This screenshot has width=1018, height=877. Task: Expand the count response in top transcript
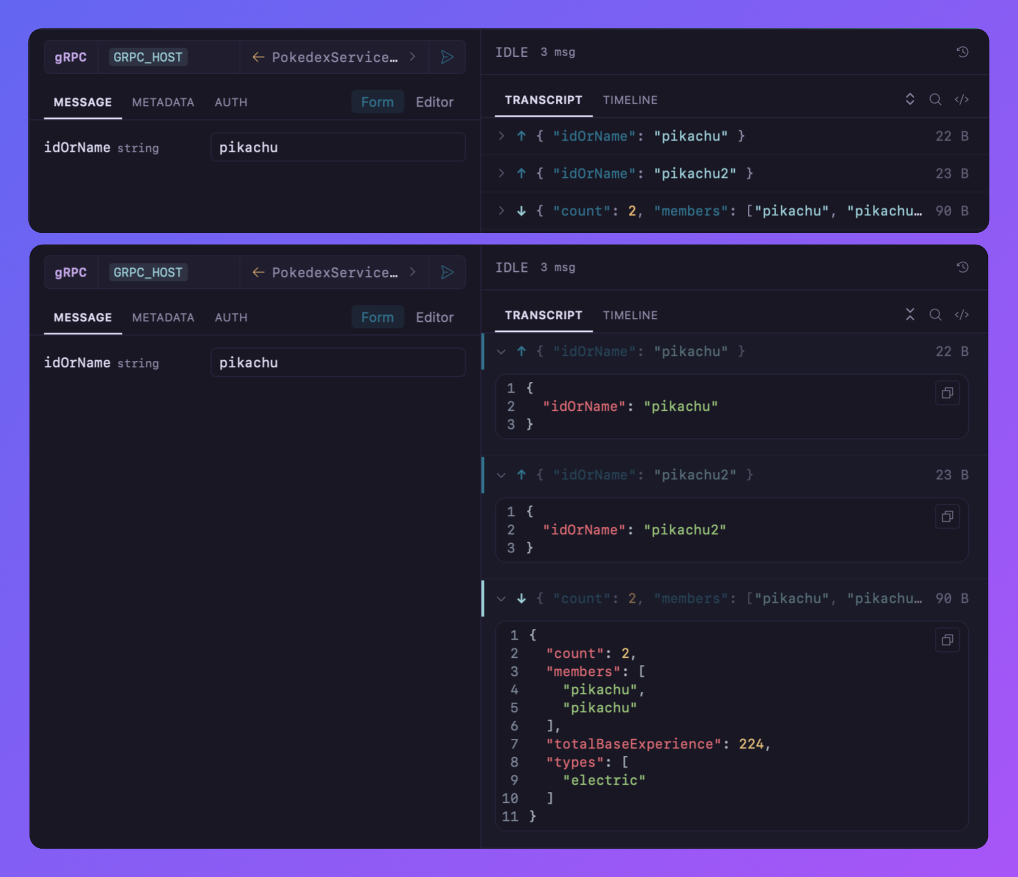[501, 211]
